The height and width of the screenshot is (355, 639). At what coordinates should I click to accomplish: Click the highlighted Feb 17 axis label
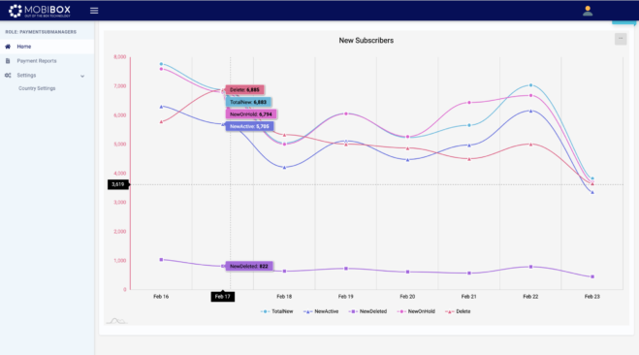pyautogui.click(x=222, y=297)
